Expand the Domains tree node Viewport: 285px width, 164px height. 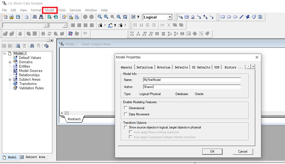click(x=10, y=62)
